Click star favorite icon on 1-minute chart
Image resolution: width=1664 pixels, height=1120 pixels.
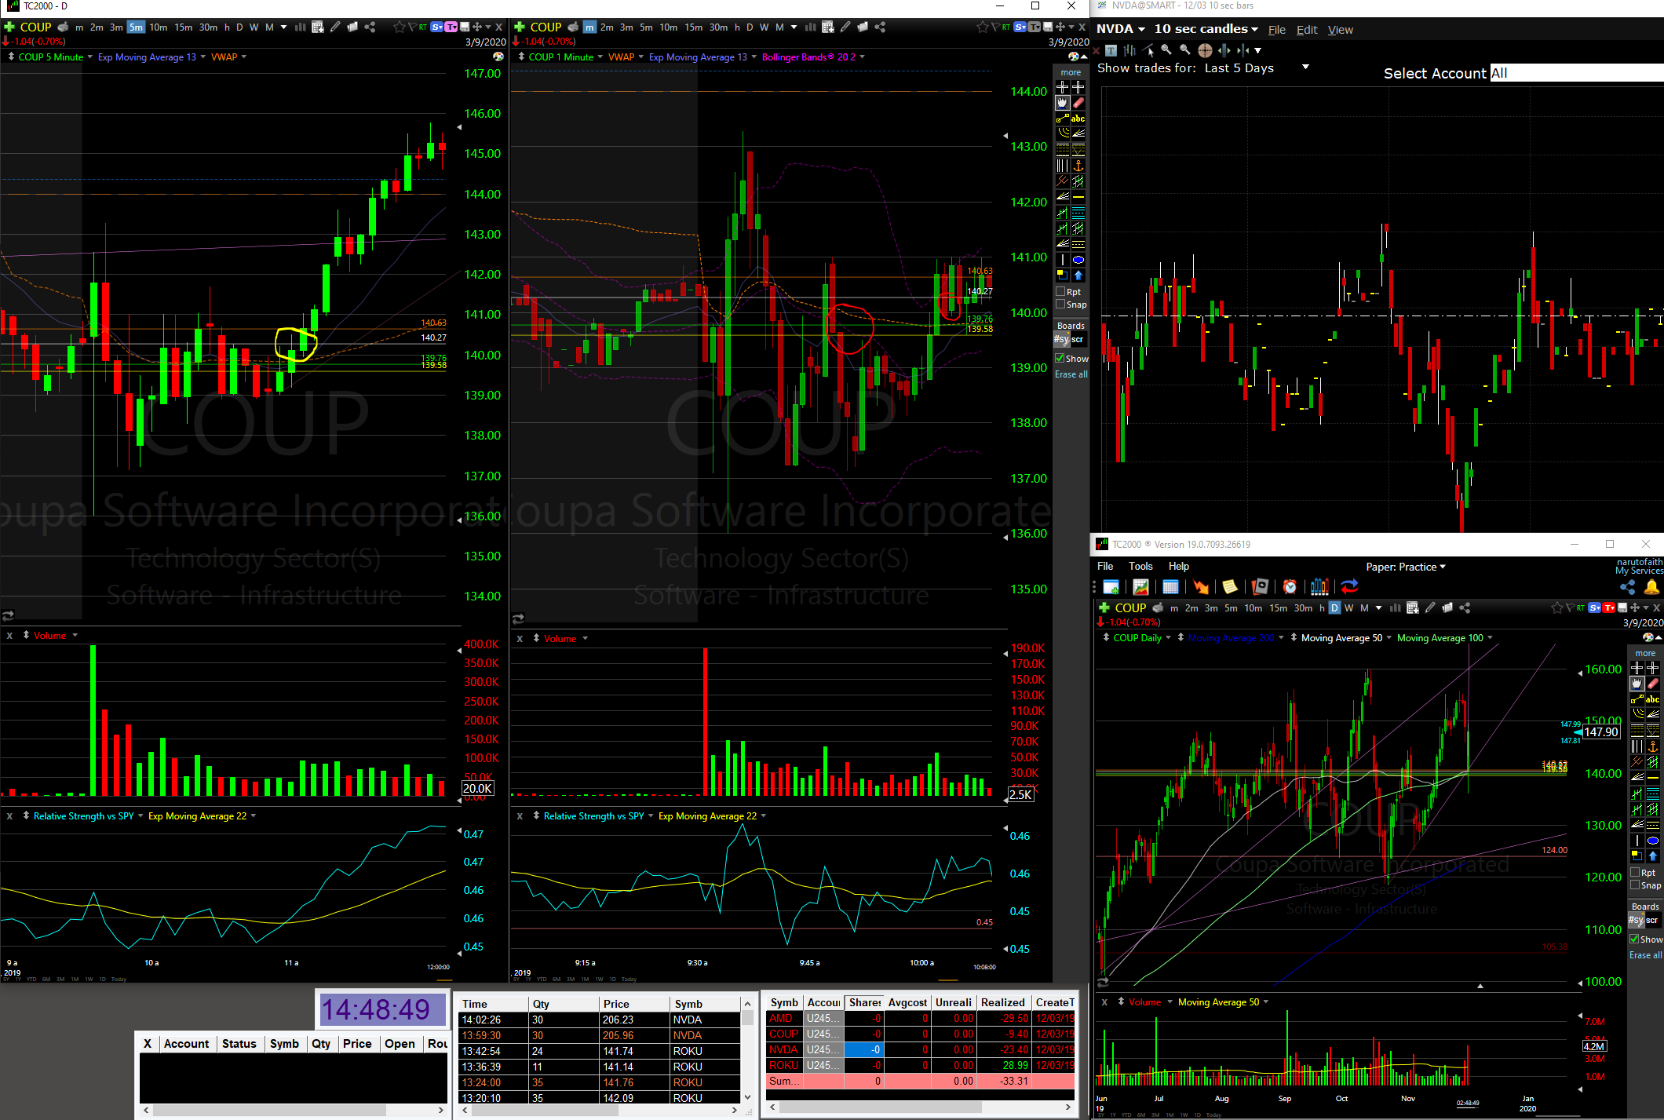pos(983,27)
